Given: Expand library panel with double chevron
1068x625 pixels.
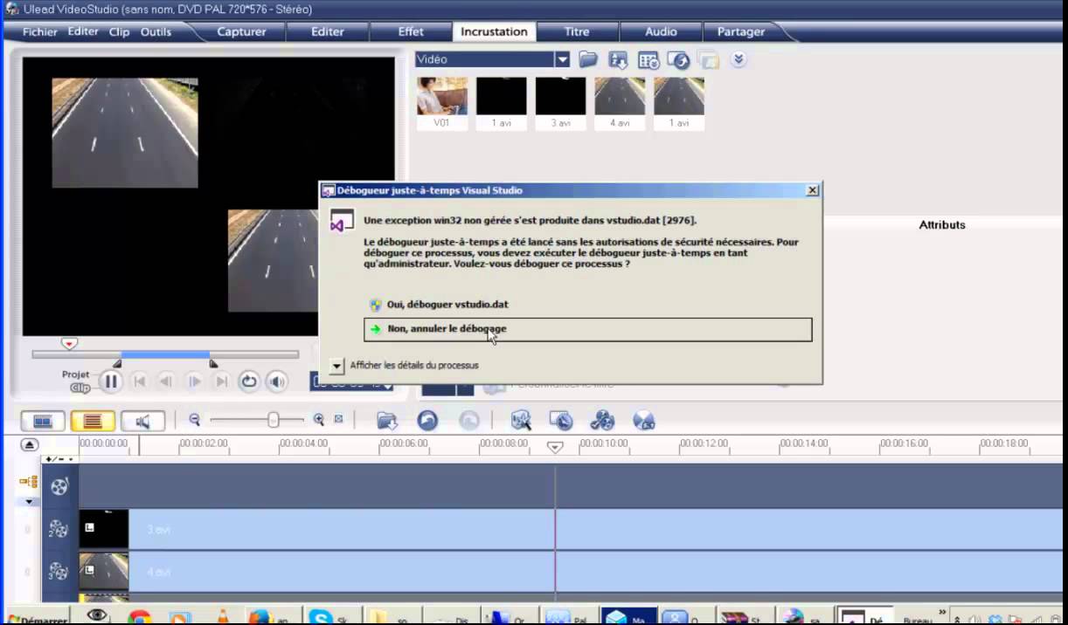Looking at the screenshot, I should coord(739,59).
